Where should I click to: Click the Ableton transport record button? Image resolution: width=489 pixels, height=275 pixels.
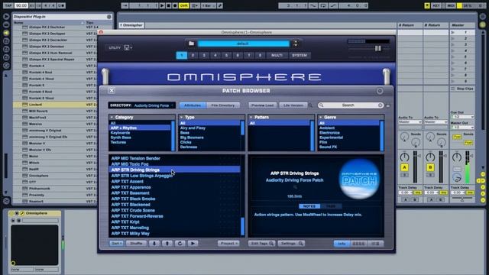point(175,5)
